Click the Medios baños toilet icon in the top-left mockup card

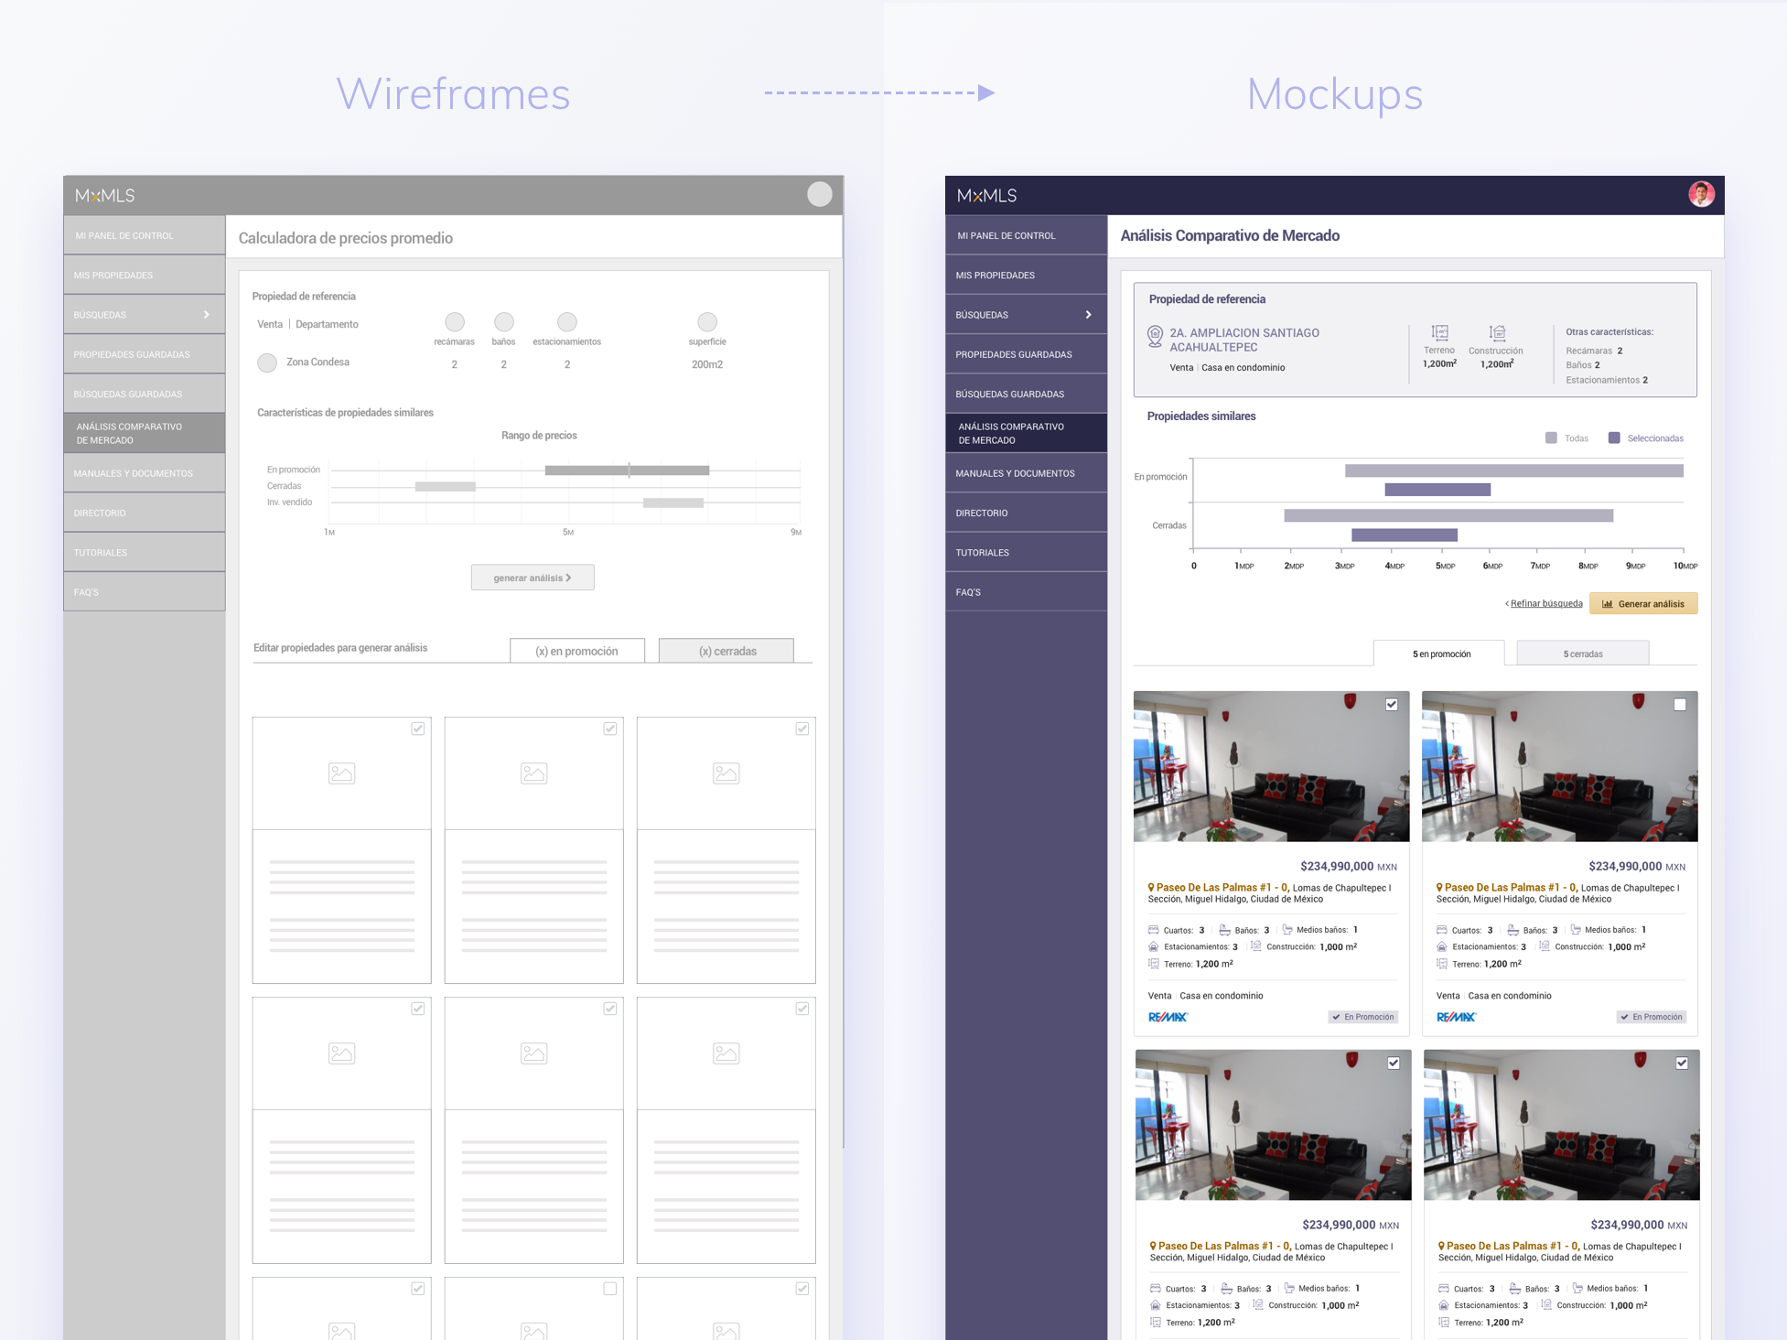tap(1287, 930)
